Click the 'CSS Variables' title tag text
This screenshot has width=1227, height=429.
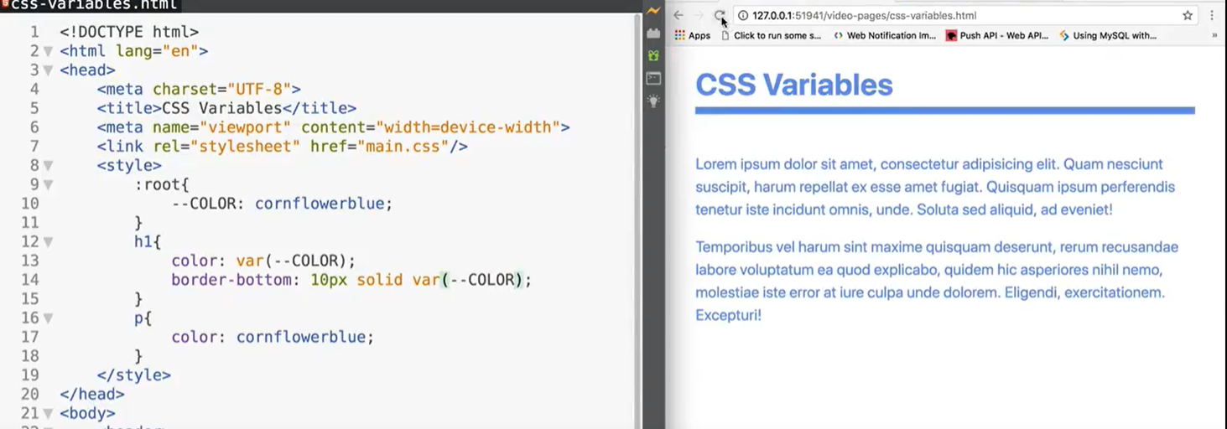221,108
